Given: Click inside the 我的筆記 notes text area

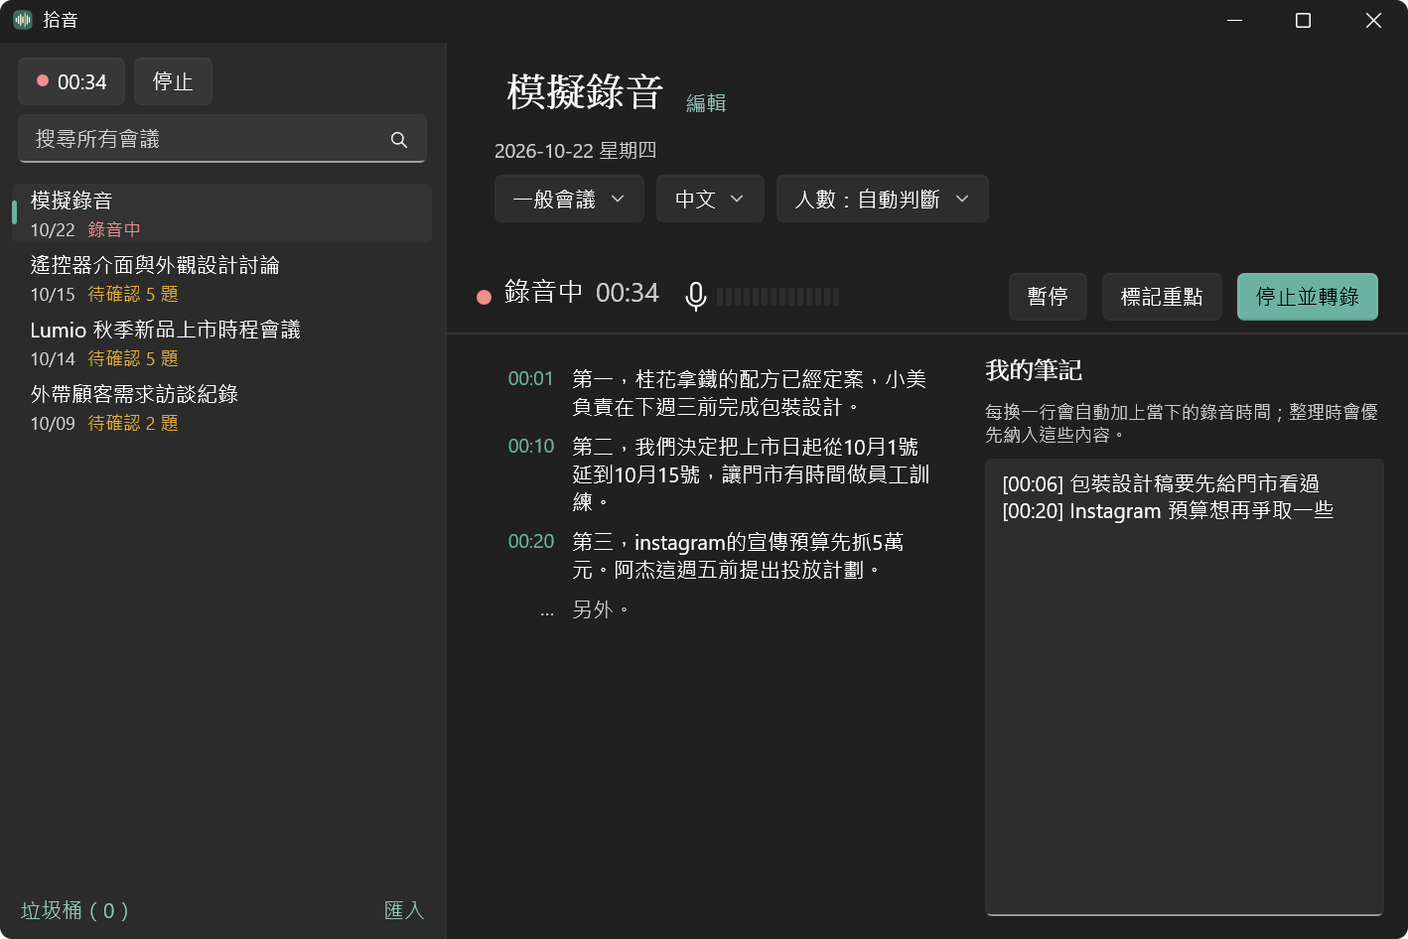Looking at the screenshot, I should tap(1185, 687).
